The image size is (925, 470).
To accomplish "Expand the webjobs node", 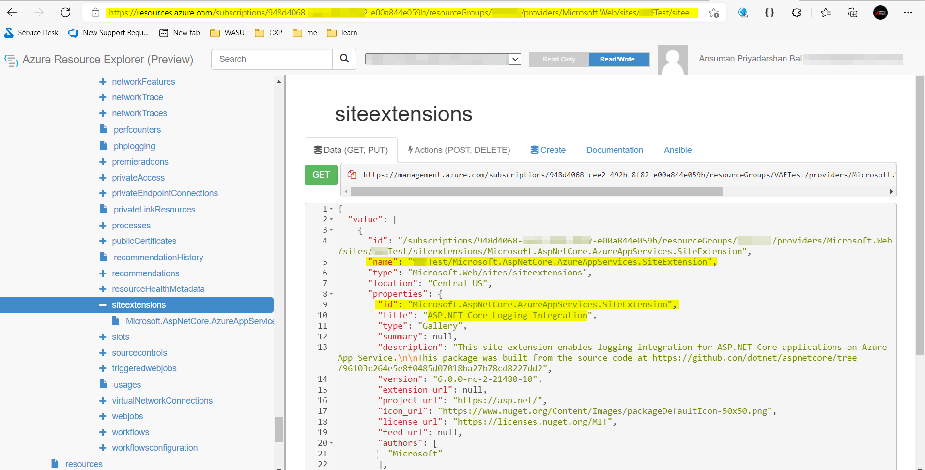I will pos(103,416).
